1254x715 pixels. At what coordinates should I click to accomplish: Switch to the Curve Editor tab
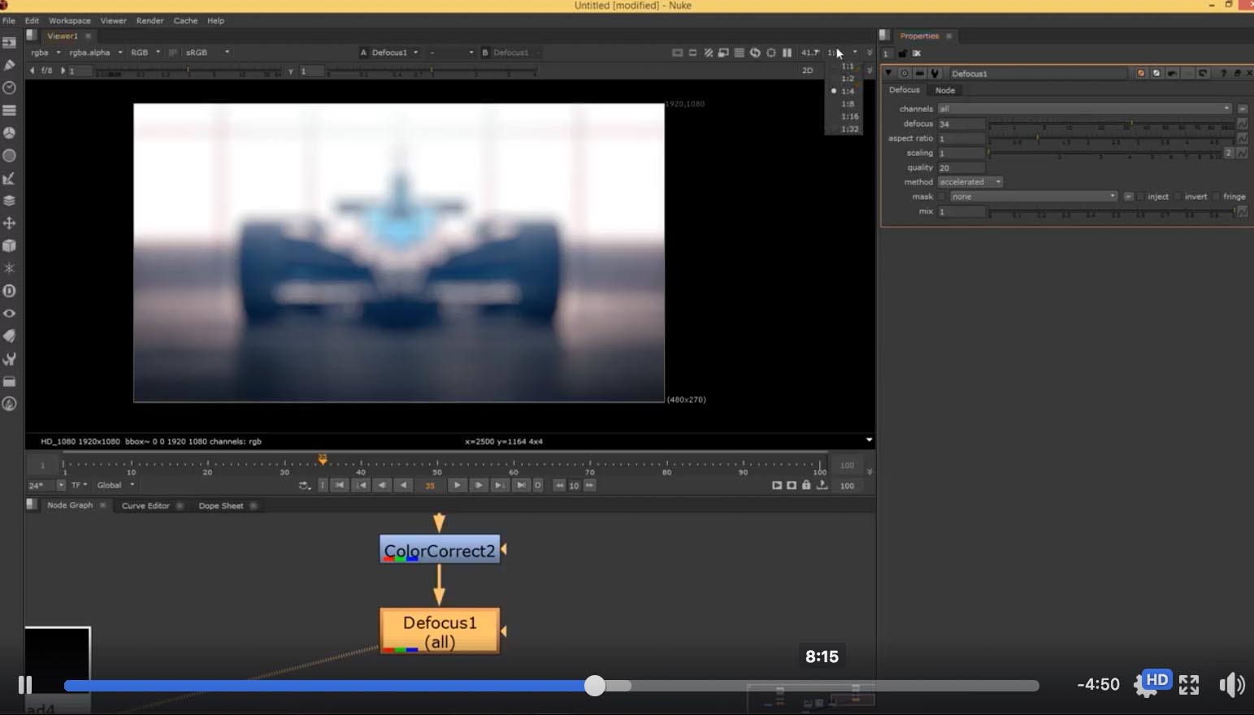(145, 505)
